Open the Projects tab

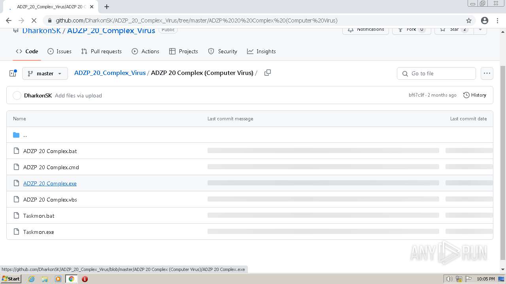point(183,51)
